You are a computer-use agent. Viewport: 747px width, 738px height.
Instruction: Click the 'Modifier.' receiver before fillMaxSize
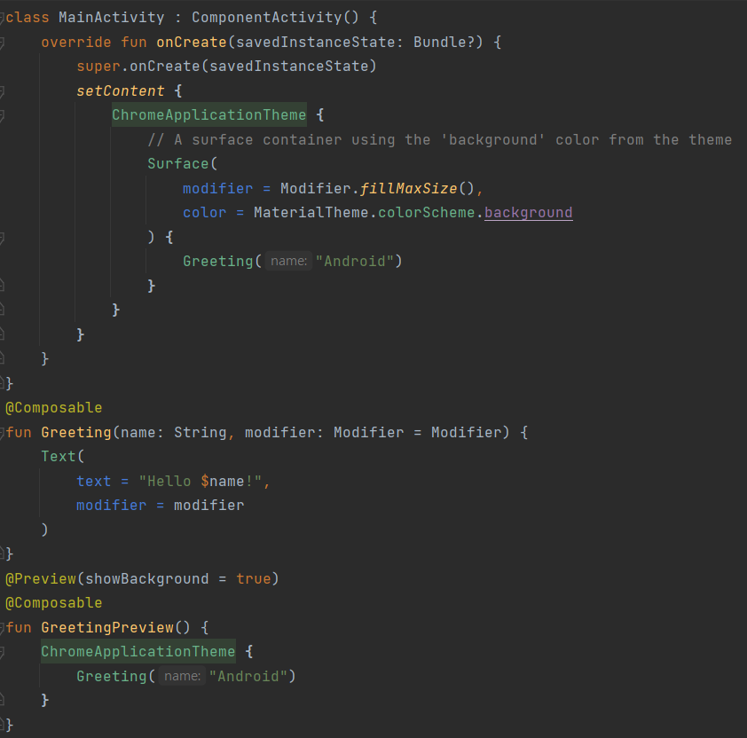pos(319,189)
